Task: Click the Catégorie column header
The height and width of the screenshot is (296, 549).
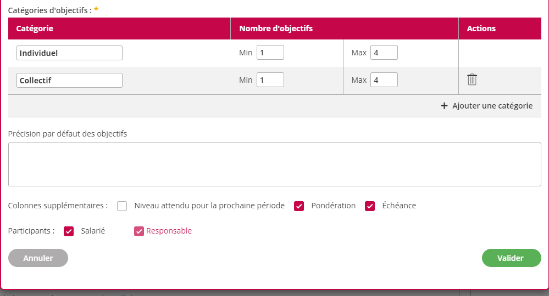Action: click(x=35, y=29)
